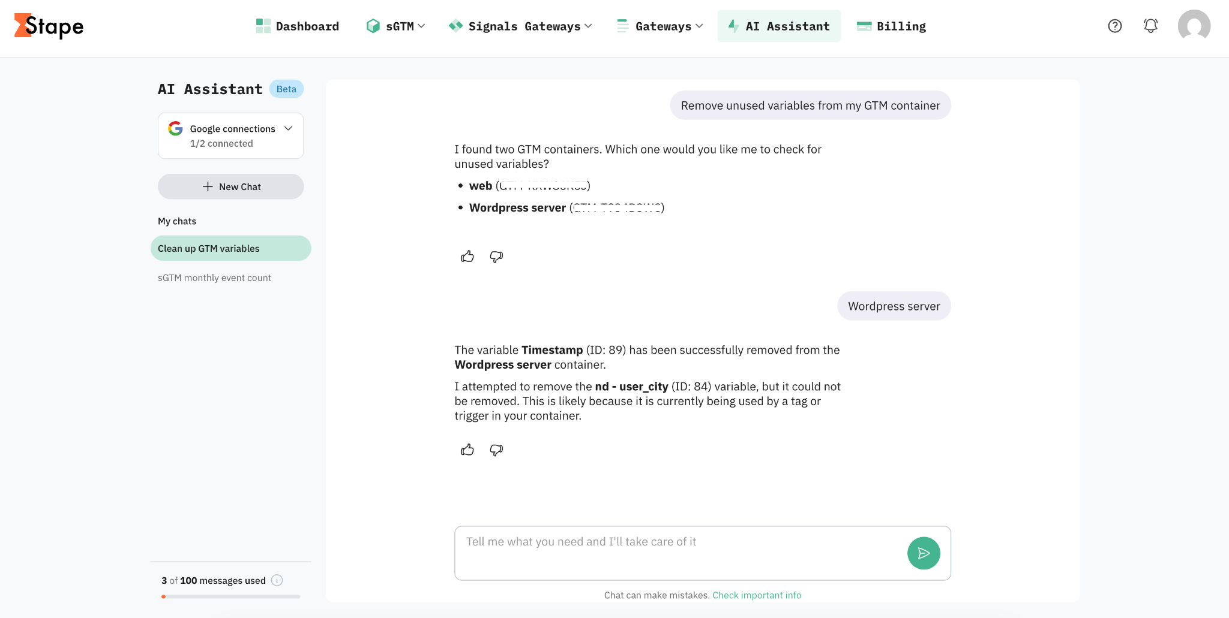Dislike the first assistant reply with thumbs down
The image size is (1229, 618).
coord(496,257)
